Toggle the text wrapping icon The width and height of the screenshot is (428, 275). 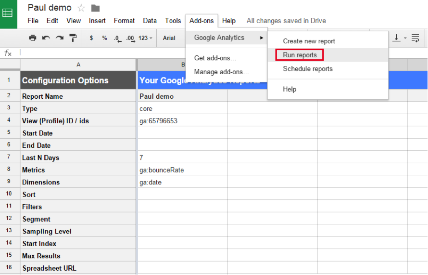(415, 38)
